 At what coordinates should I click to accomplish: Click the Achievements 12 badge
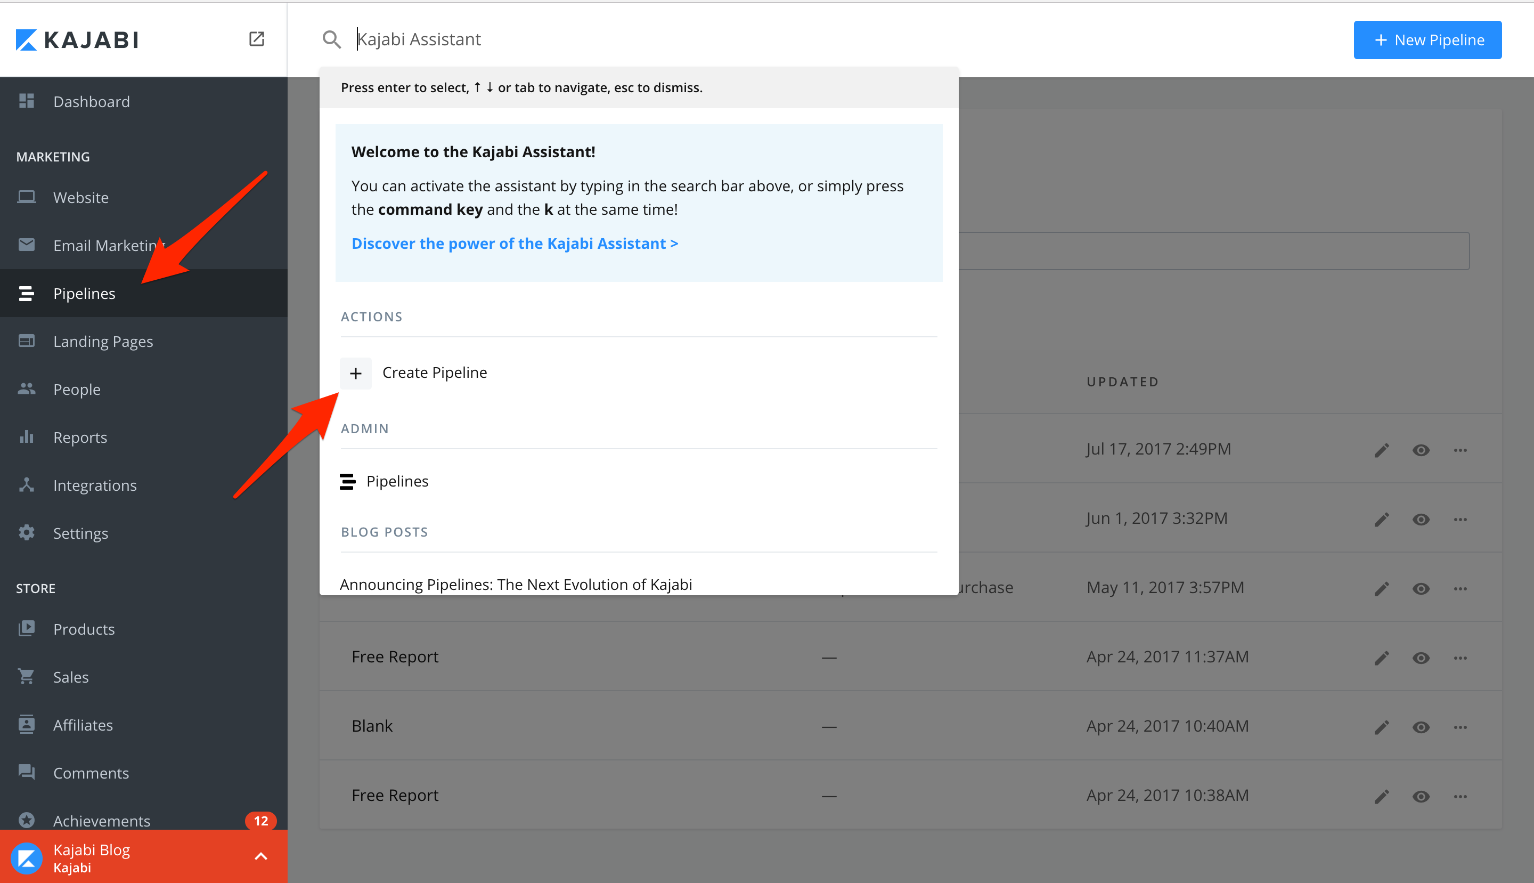pos(260,821)
